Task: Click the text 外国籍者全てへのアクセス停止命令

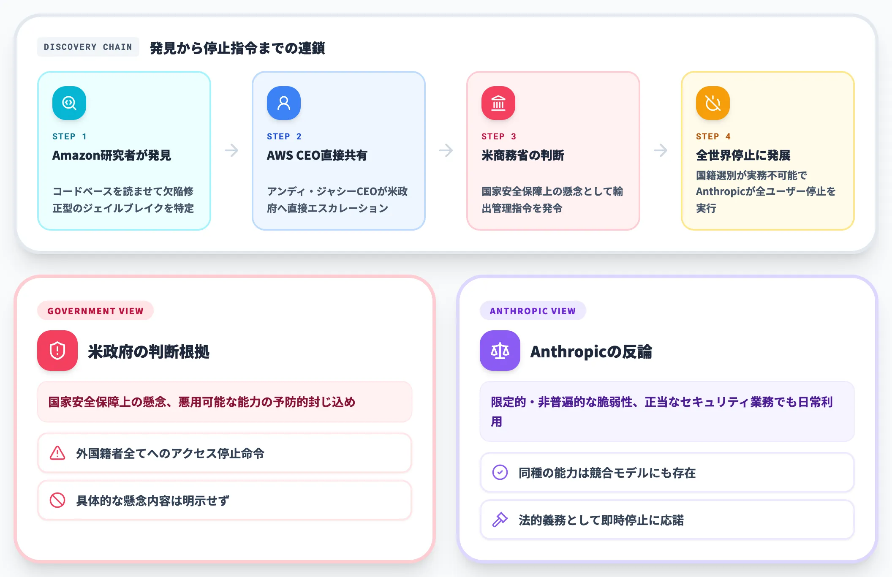Action: pos(170,453)
